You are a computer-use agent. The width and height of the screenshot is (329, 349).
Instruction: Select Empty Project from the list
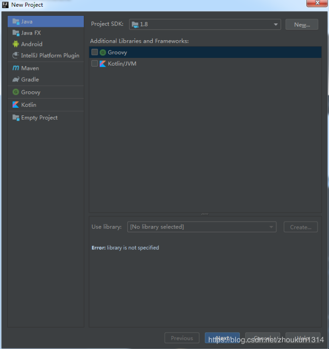tap(39, 118)
